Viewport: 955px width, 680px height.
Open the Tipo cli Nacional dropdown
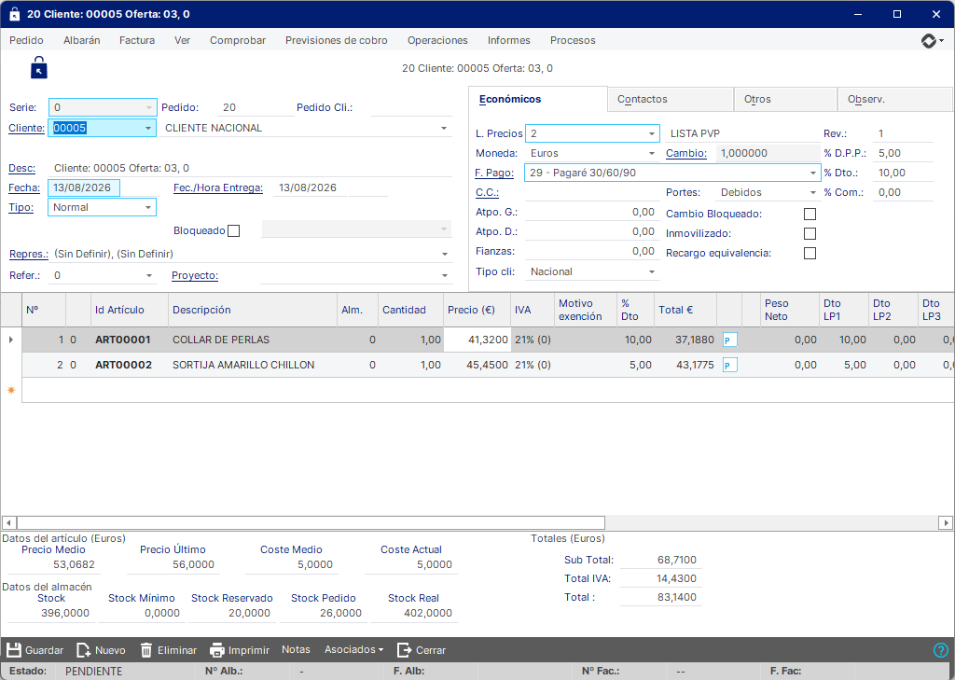652,271
